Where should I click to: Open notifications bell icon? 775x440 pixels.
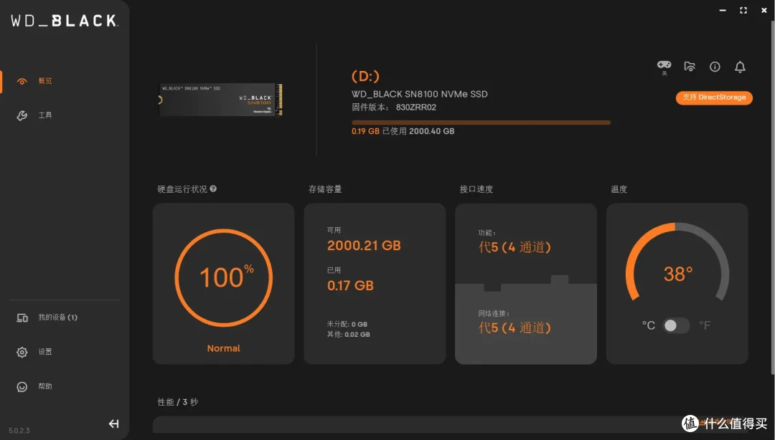[740, 67]
